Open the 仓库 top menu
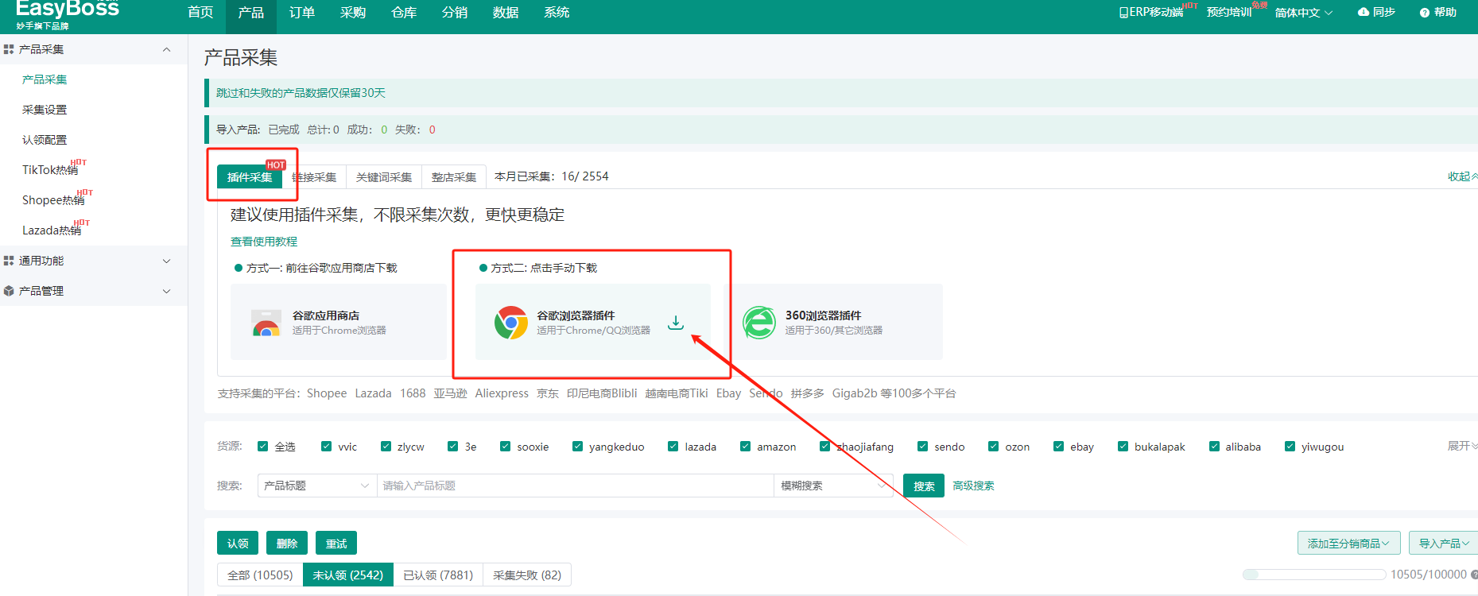Image resolution: width=1478 pixels, height=596 pixels. tap(404, 13)
